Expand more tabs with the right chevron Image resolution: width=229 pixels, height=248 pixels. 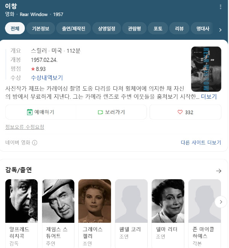[220, 30]
